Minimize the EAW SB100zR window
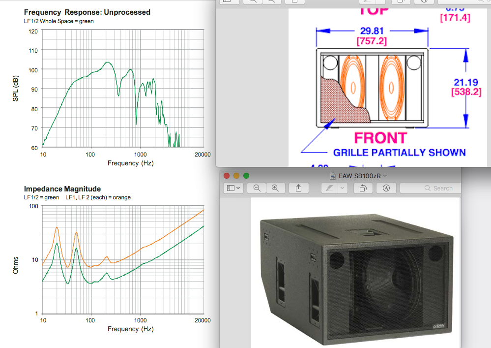The height and width of the screenshot is (348, 491). [x=236, y=176]
